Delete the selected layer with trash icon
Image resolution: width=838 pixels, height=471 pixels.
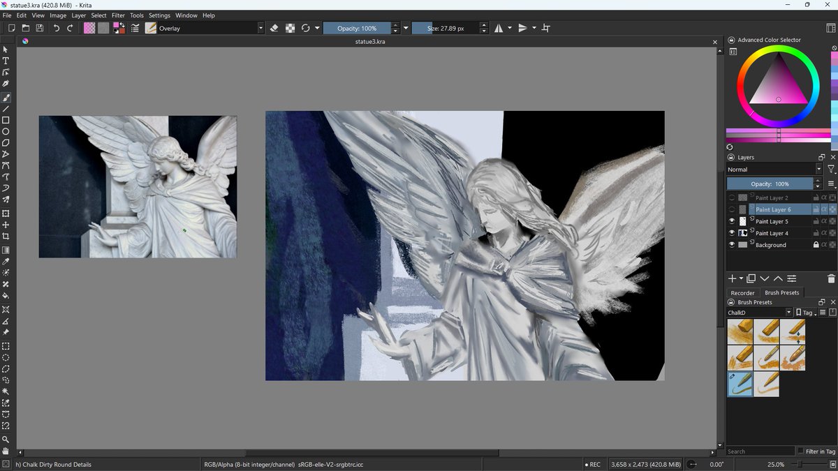pyautogui.click(x=830, y=278)
